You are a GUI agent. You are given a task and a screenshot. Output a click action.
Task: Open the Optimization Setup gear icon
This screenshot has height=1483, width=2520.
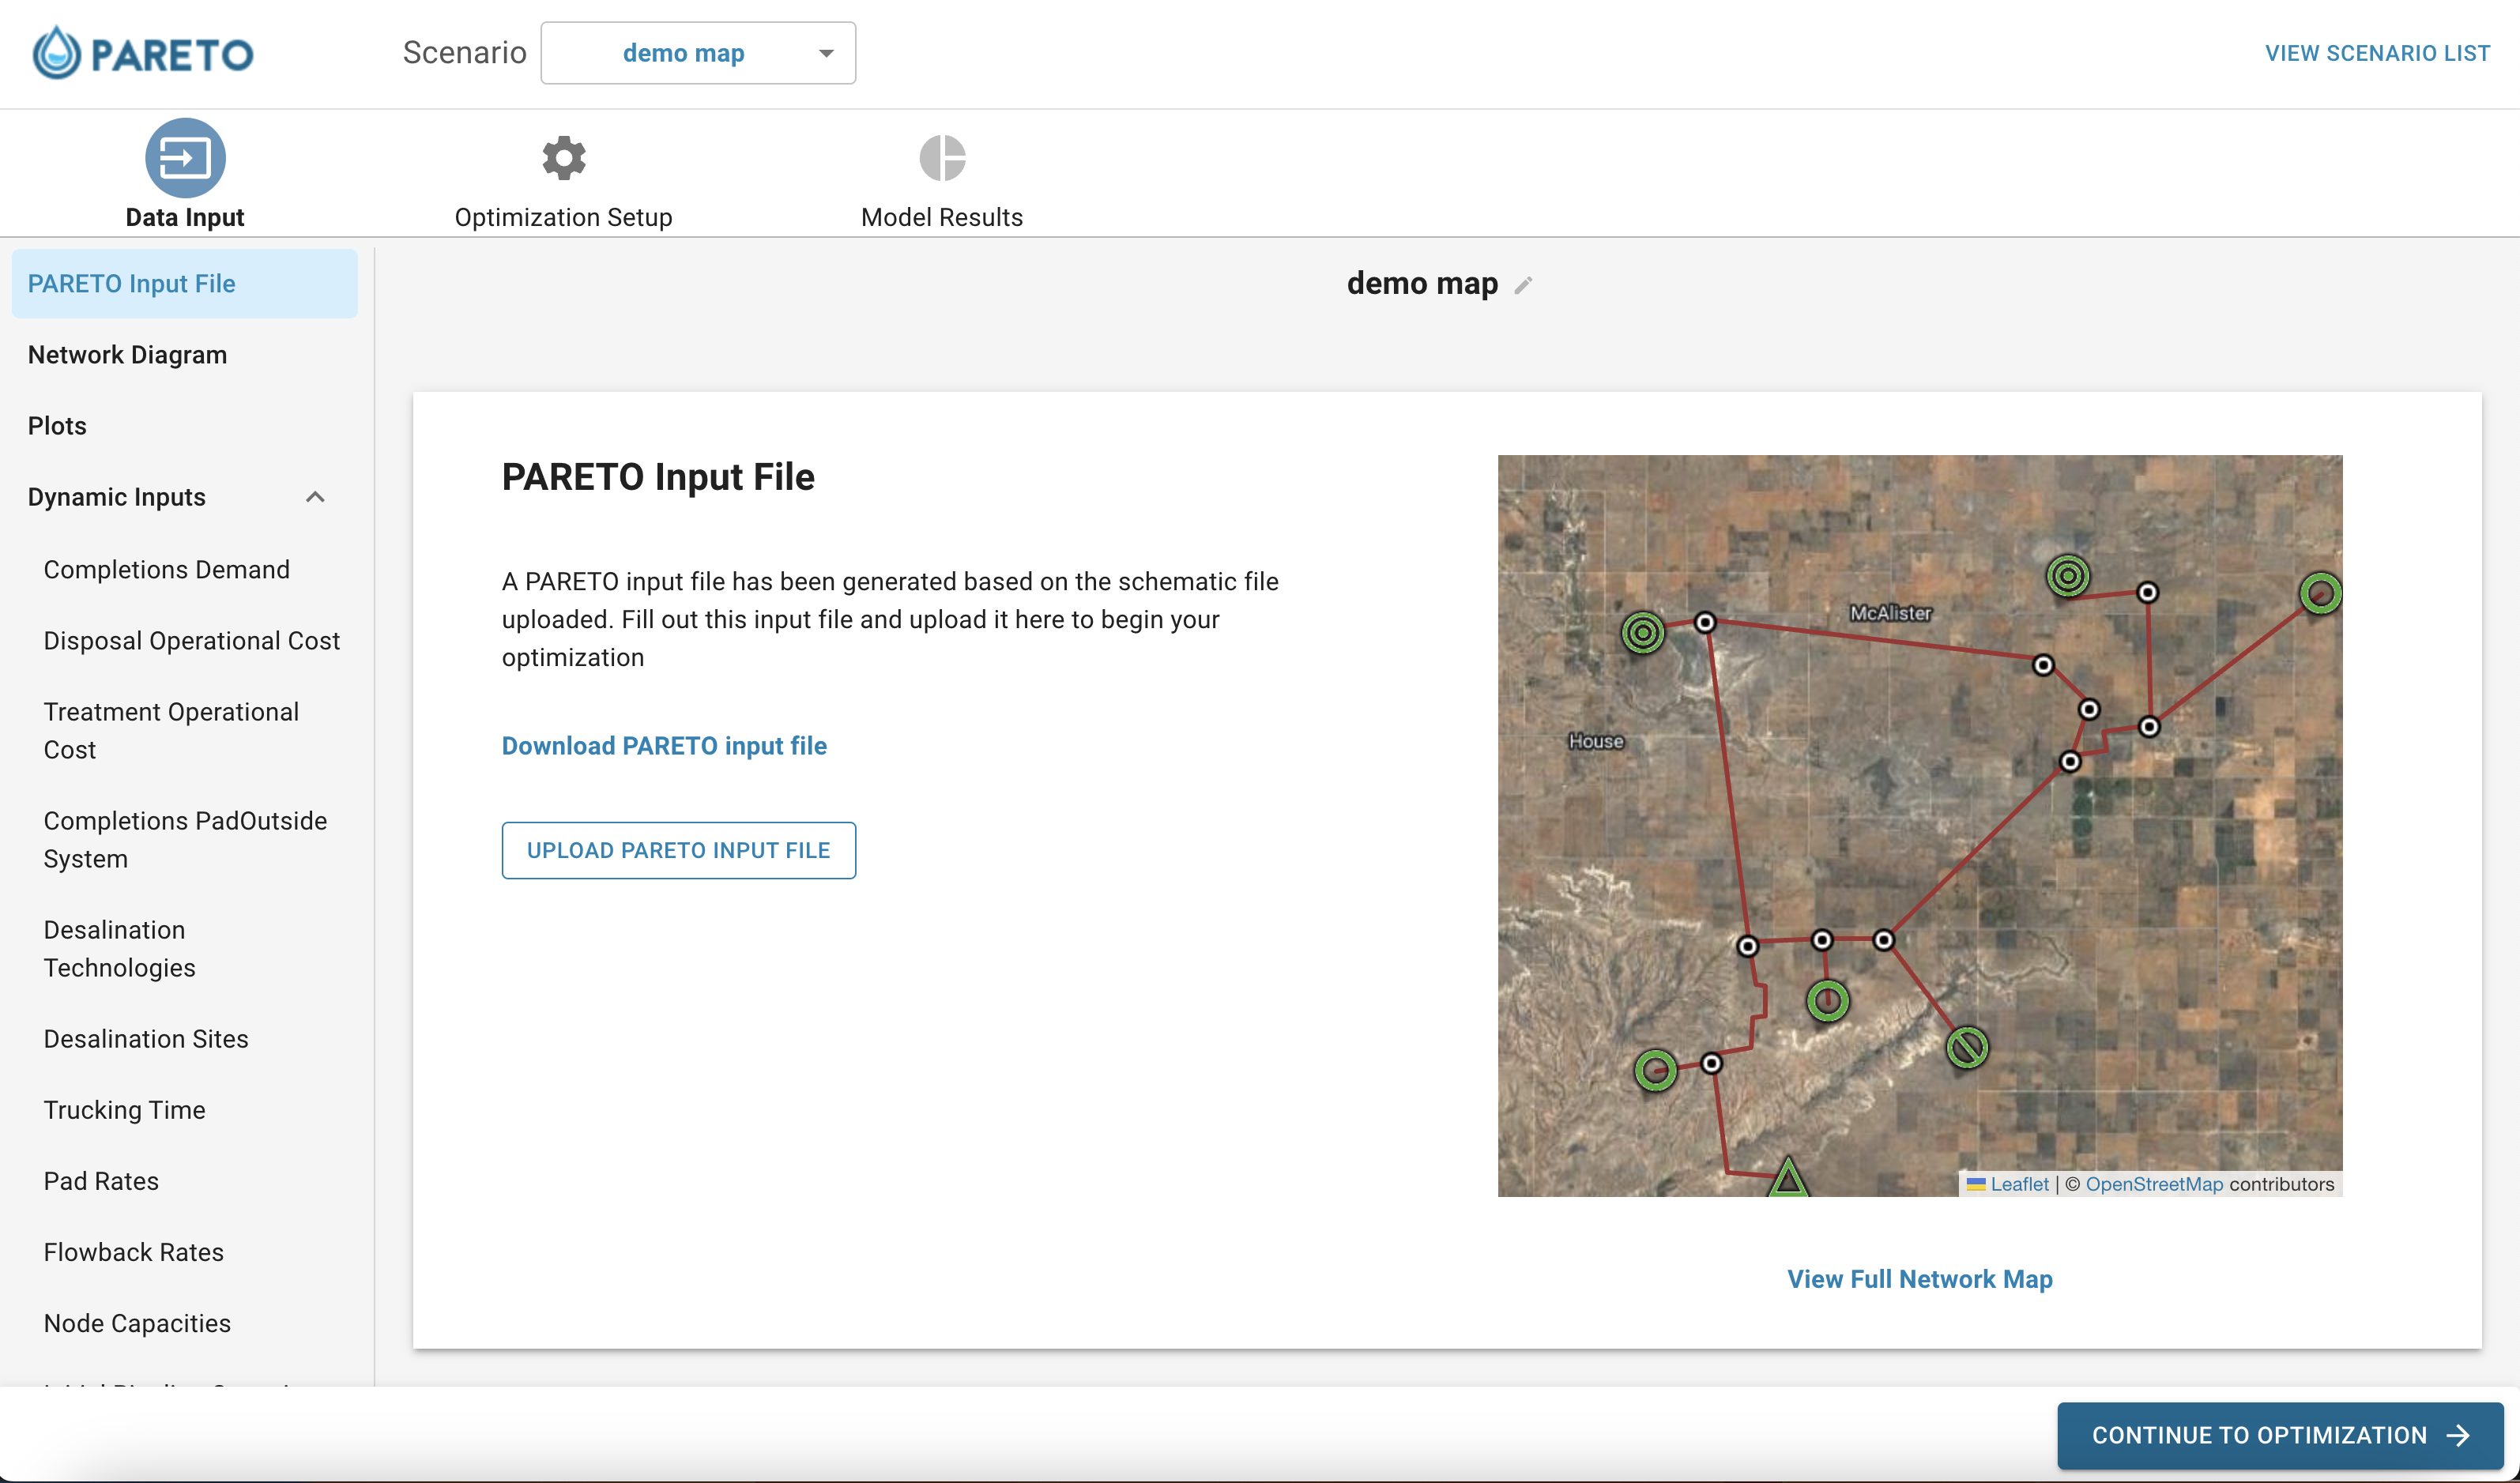click(564, 158)
